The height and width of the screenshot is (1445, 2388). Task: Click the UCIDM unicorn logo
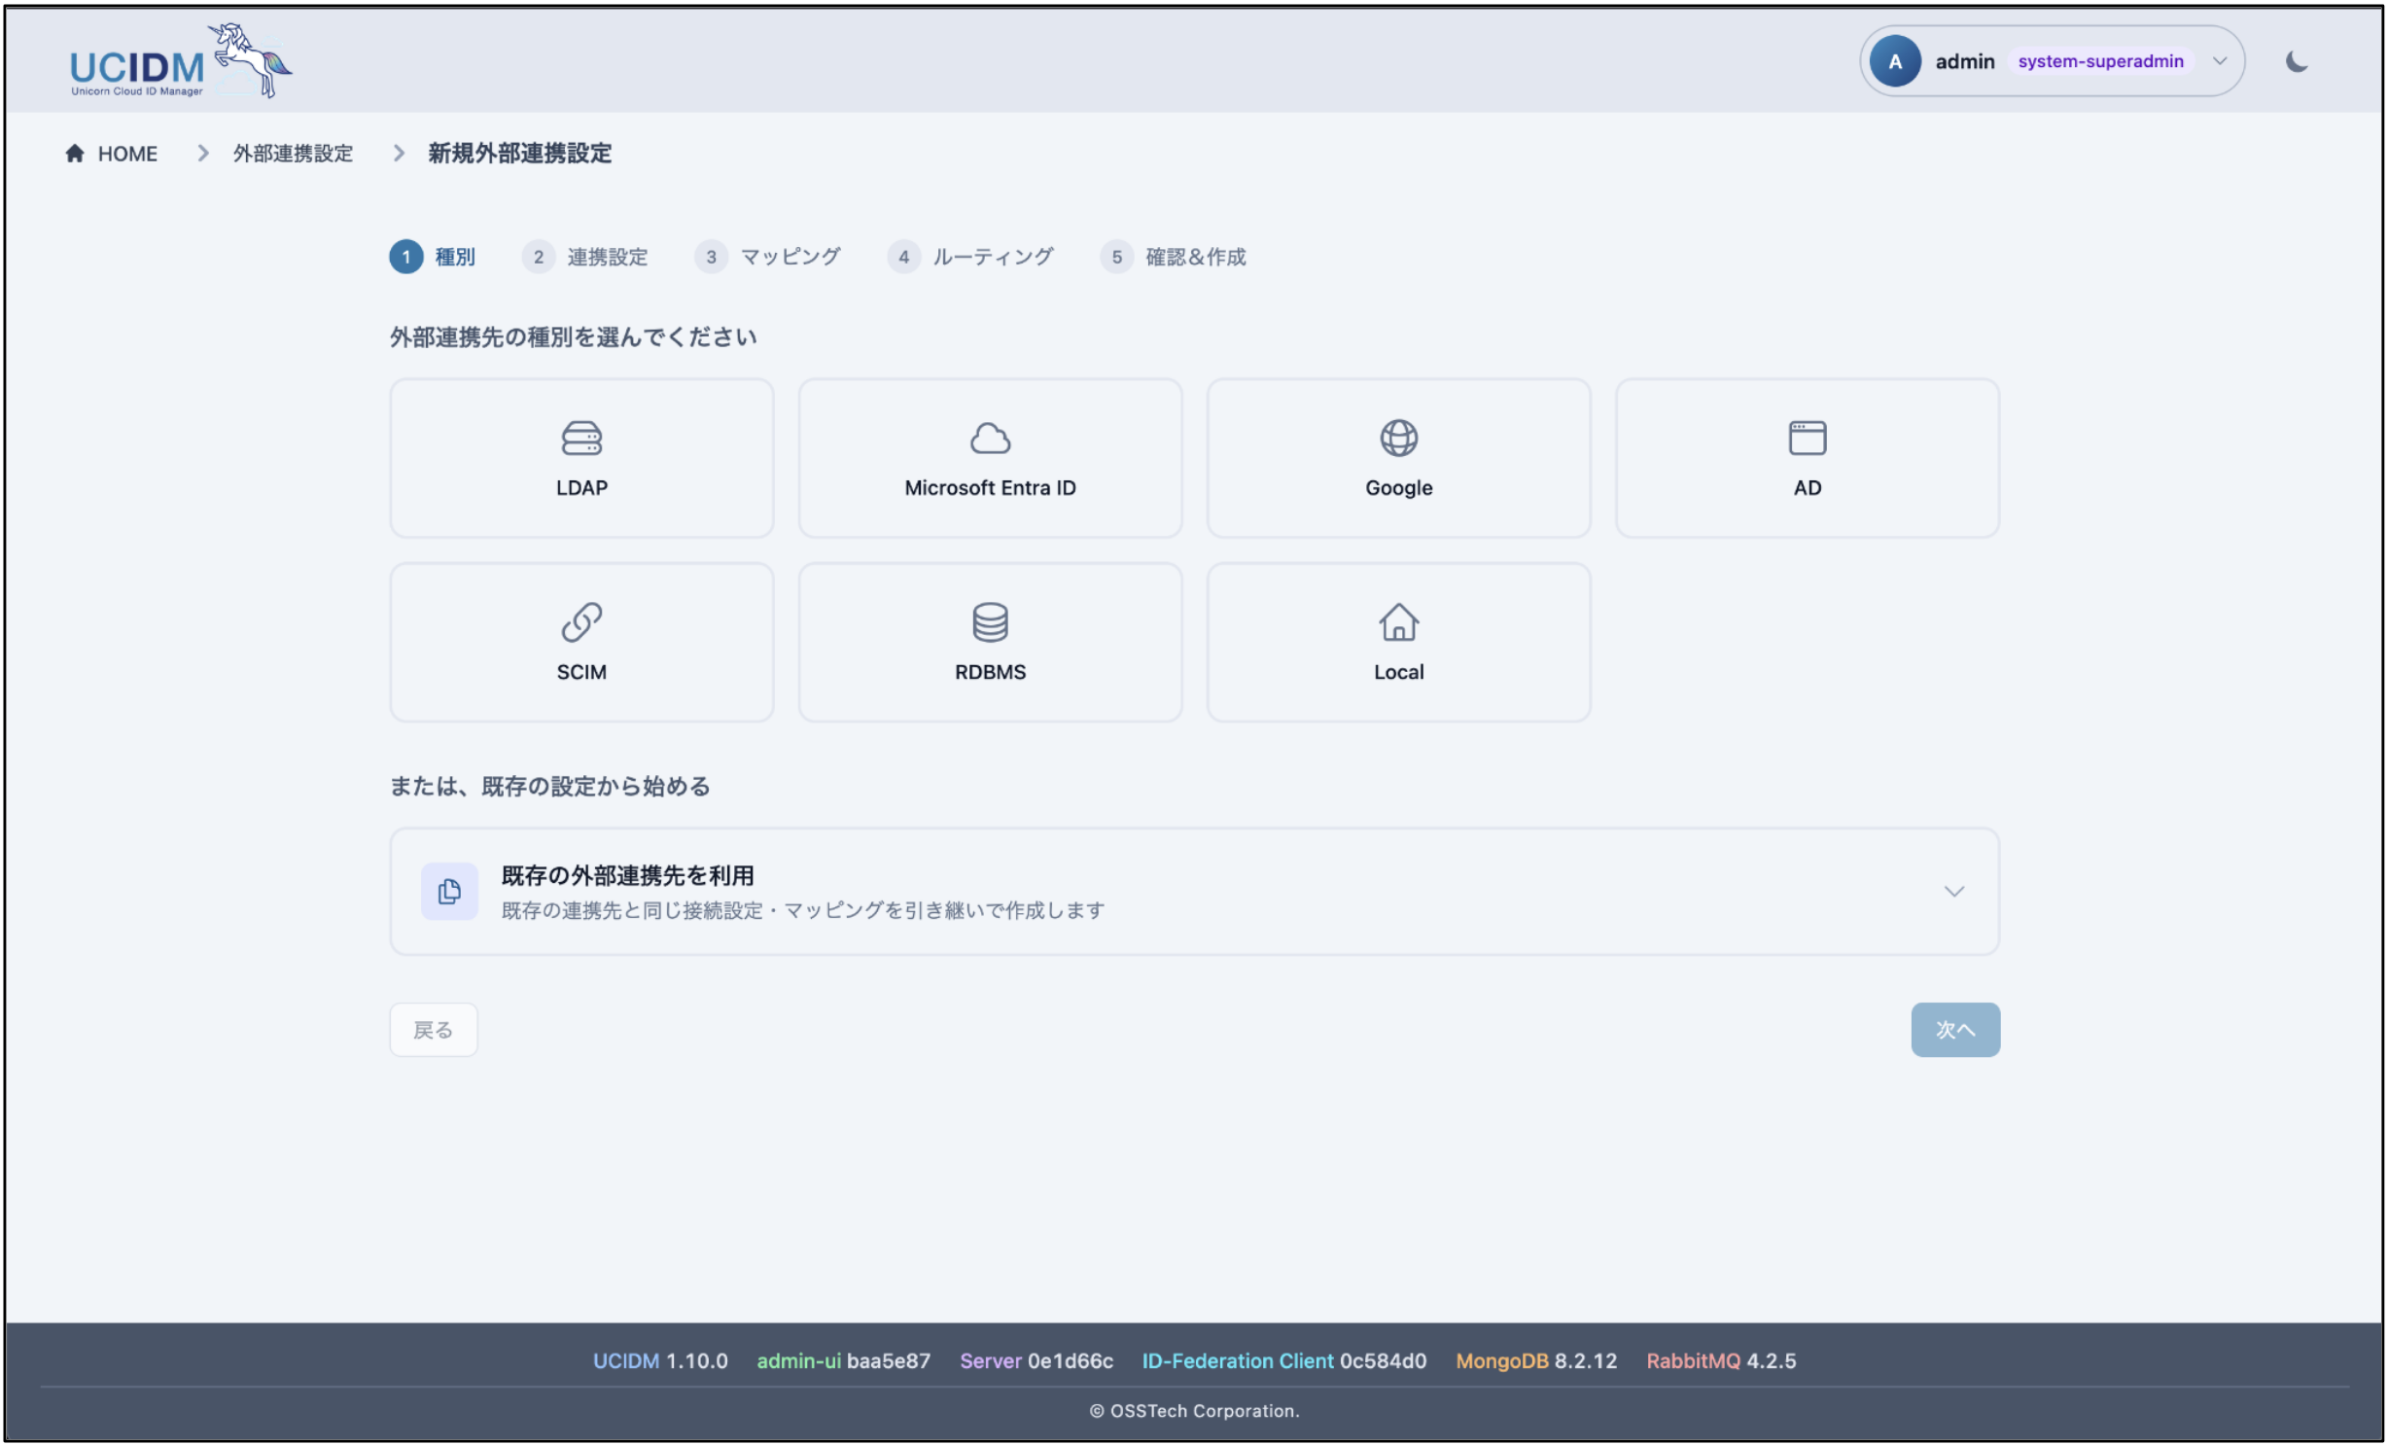(x=181, y=61)
